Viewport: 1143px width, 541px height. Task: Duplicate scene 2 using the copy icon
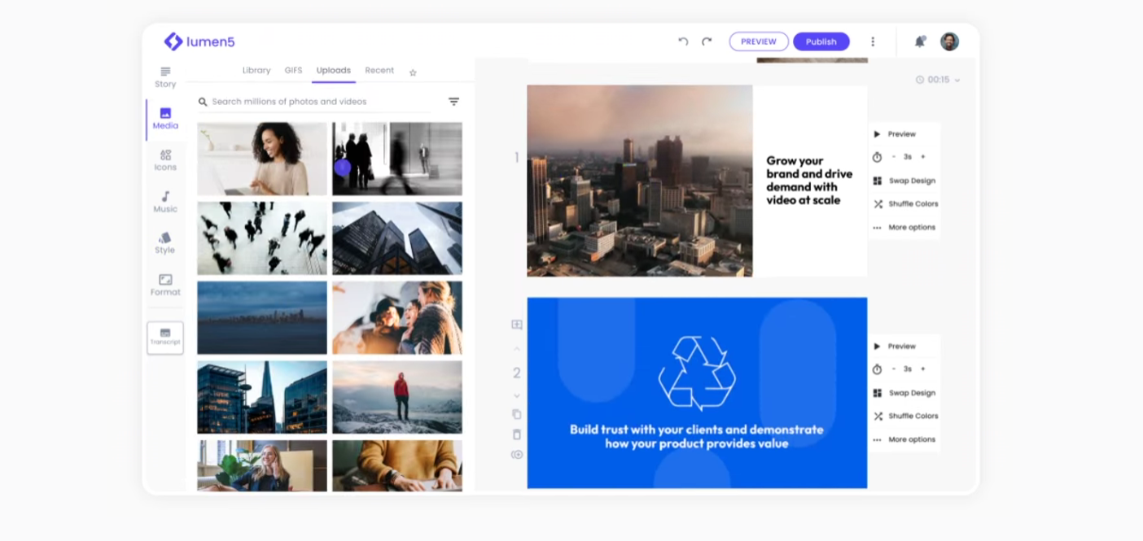(x=515, y=414)
